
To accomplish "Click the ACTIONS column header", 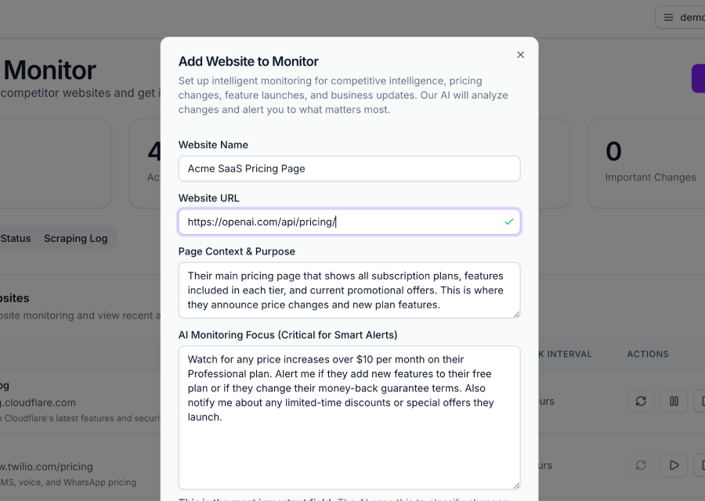I will [x=647, y=354].
